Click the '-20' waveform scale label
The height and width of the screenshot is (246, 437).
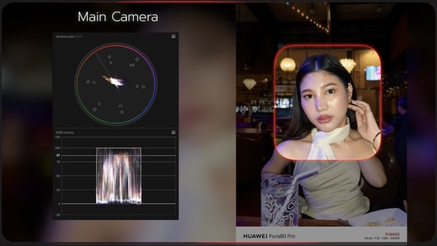pos(57,215)
